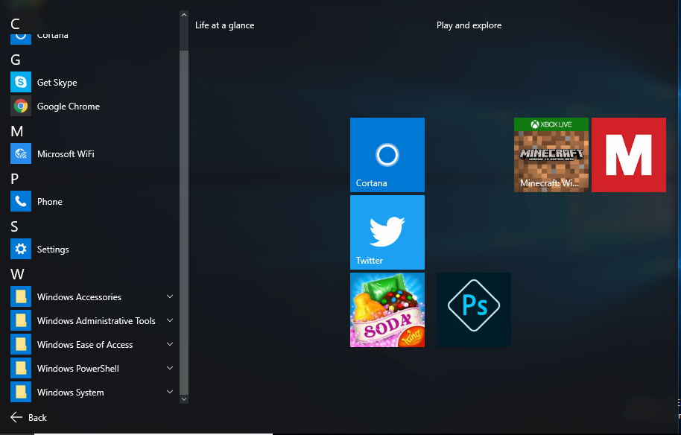Open the Phone app icon

(x=21, y=201)
